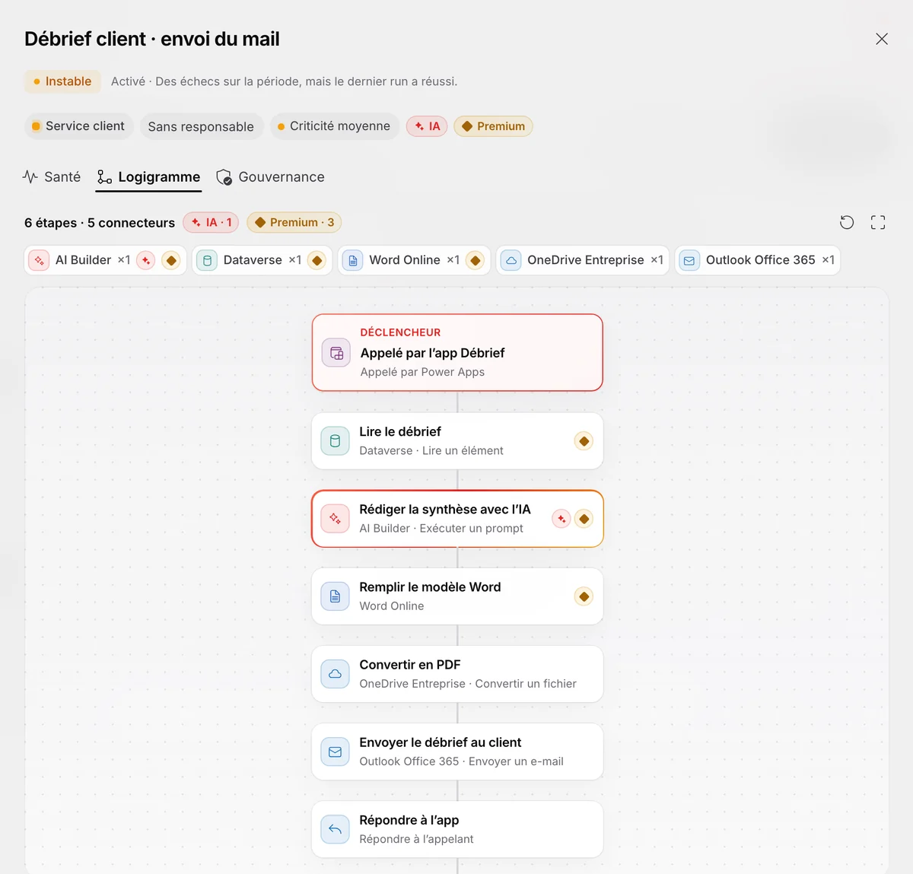This screenshot has height=874, width=913.
Task: Click the Gouvernance shield icon
Action: pyautogui.click(x=224, y=177)
